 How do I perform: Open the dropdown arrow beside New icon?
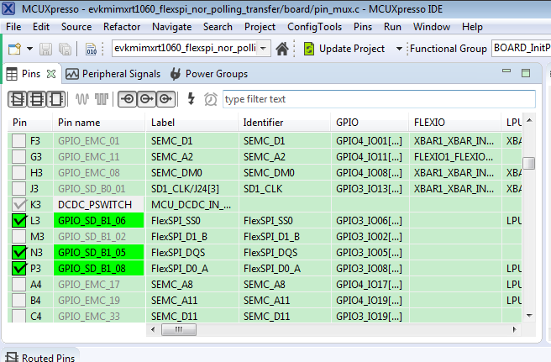29,49
